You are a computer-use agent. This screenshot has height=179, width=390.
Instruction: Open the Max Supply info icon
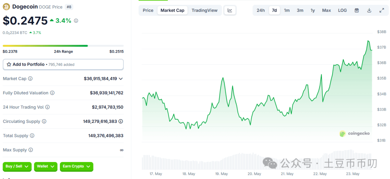31,150
